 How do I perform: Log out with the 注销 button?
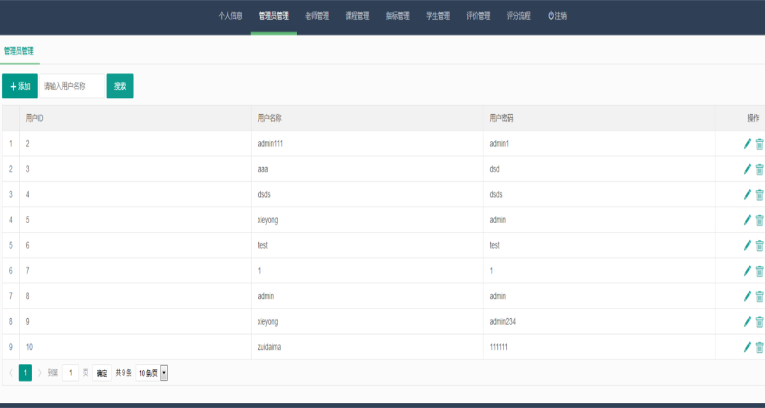click(x=557, y=17)
